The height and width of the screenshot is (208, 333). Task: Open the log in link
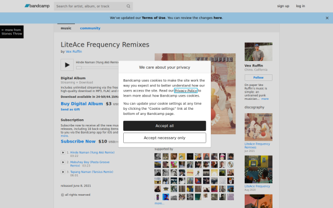300,6
